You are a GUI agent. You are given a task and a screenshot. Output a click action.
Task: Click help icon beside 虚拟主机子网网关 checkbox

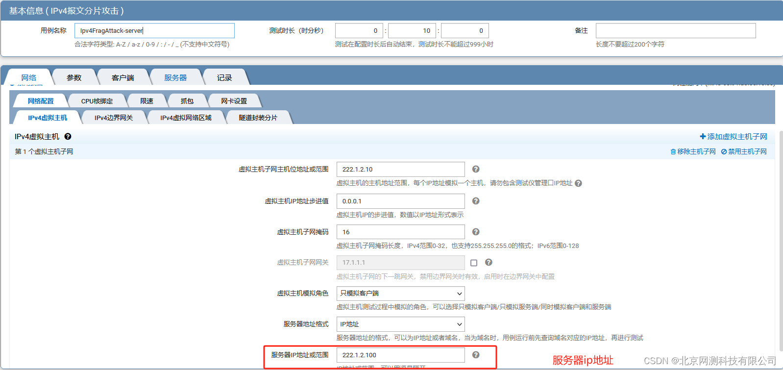click(x=489, y=262)
